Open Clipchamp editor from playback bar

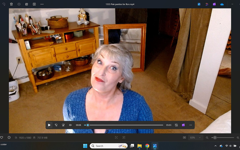183,125
